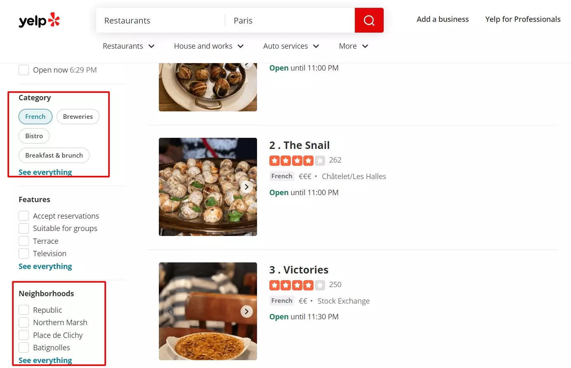
Task: Click the previous-photo arrow on Victories' image
Action: [169, 311]
